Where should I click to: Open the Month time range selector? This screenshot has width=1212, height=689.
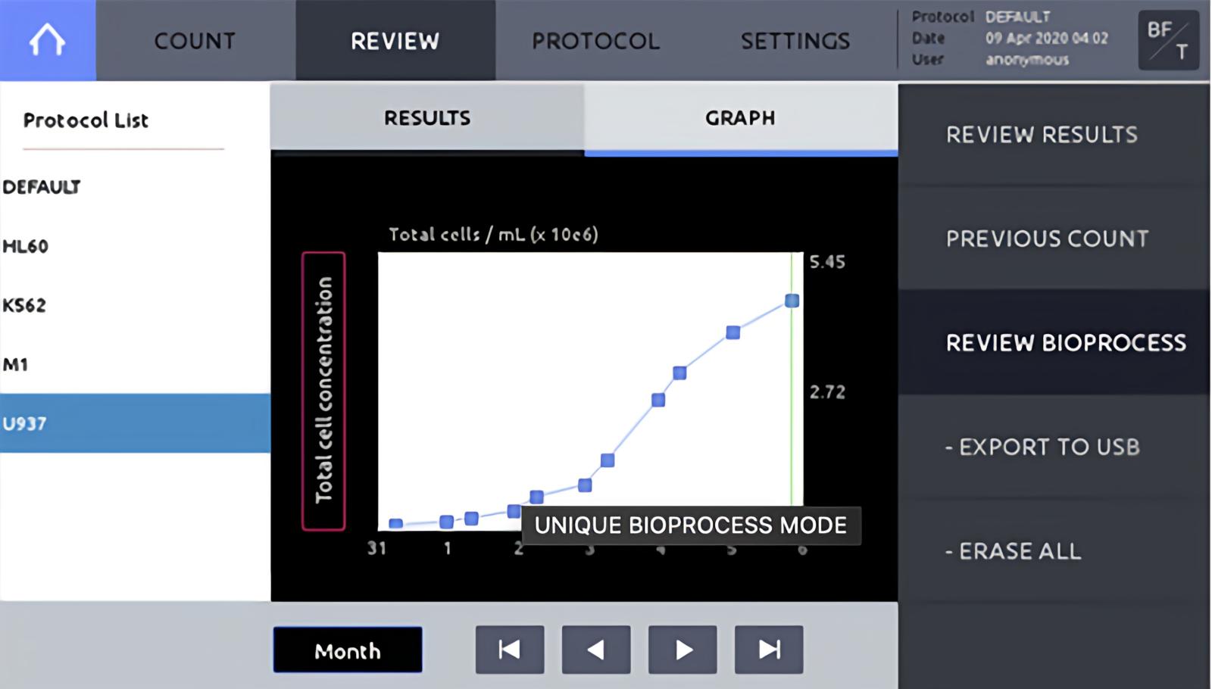point(348,650)
